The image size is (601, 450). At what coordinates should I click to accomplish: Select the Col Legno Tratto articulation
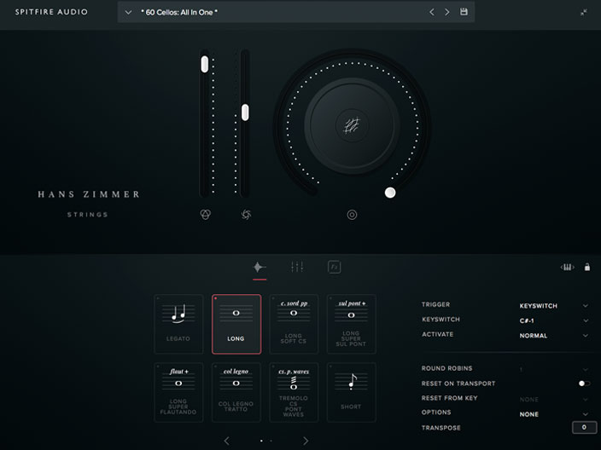click(236, 392)
